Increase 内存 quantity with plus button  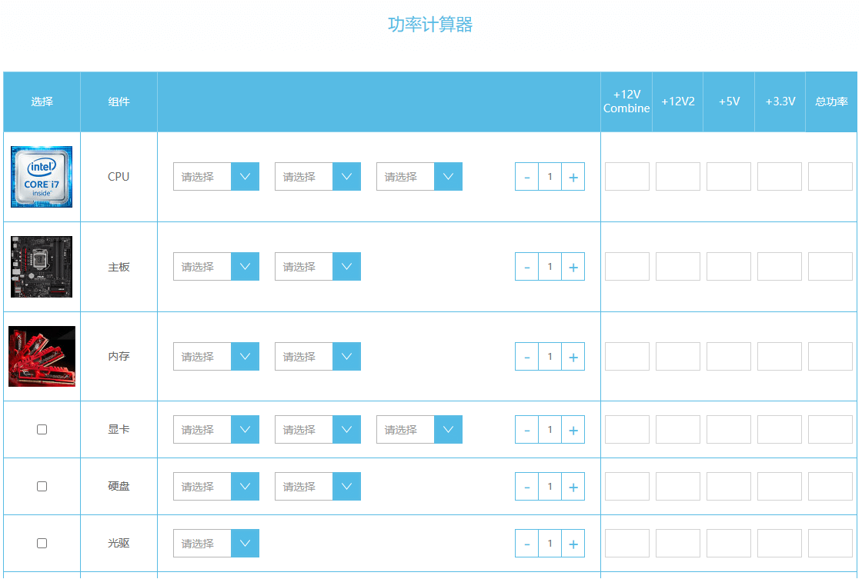tap(573, 357)
